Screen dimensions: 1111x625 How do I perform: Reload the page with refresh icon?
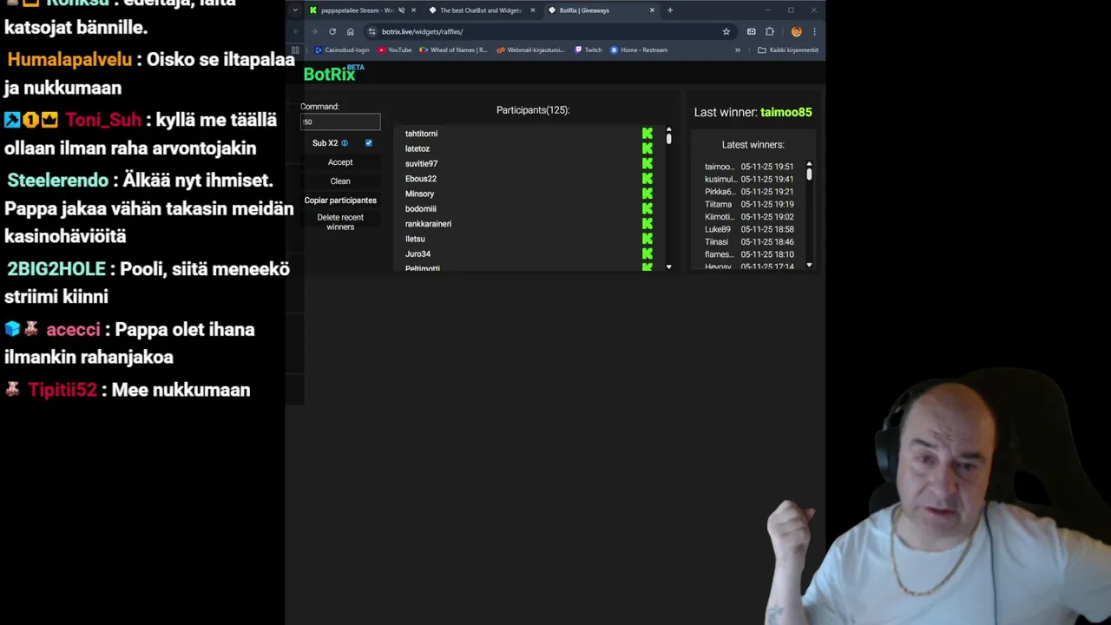coord(332,31)
